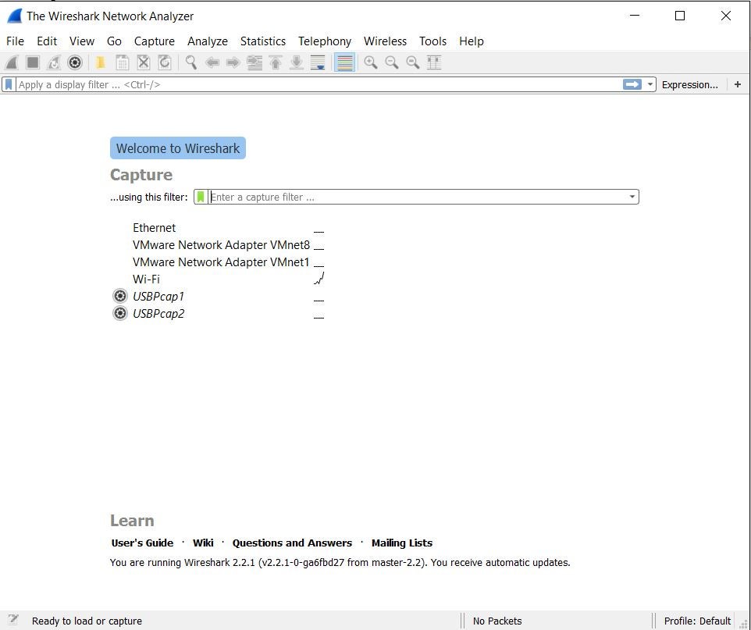
Task: Click Profile: Default in status bar
Action: pos(697,621)
